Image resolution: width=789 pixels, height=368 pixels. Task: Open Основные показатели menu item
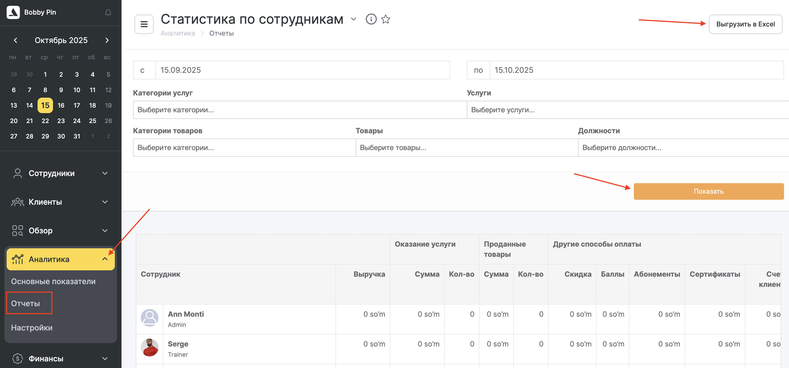[x=53, y=281]
